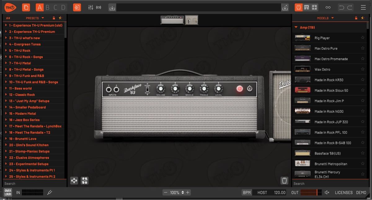The image size is (372, 200).
Task: Open the PRESETS dropdown header
Action: 35,18
